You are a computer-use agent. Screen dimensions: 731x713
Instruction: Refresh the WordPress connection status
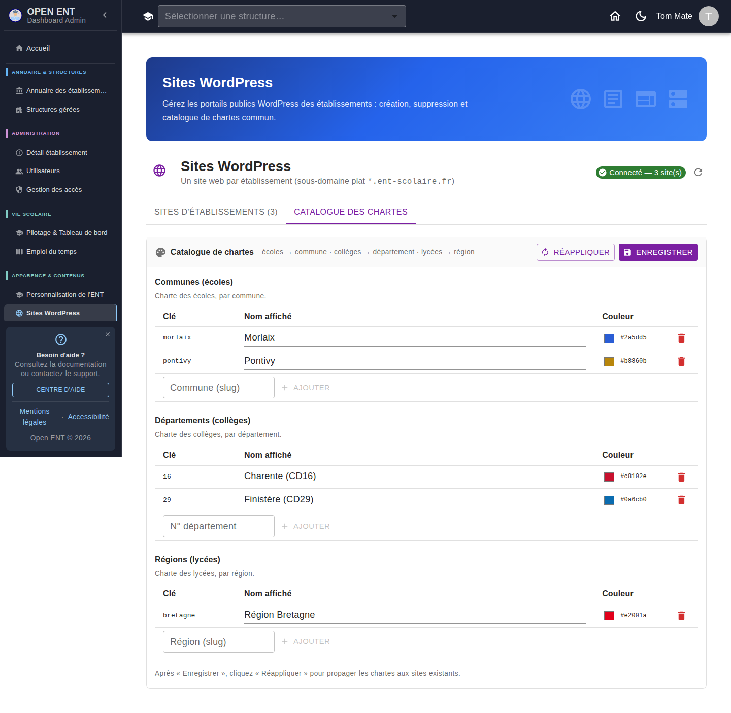tap(699, 173)
